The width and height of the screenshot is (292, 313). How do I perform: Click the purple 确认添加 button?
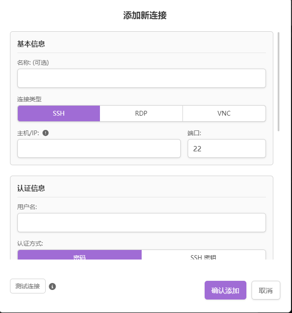[225, 290]
